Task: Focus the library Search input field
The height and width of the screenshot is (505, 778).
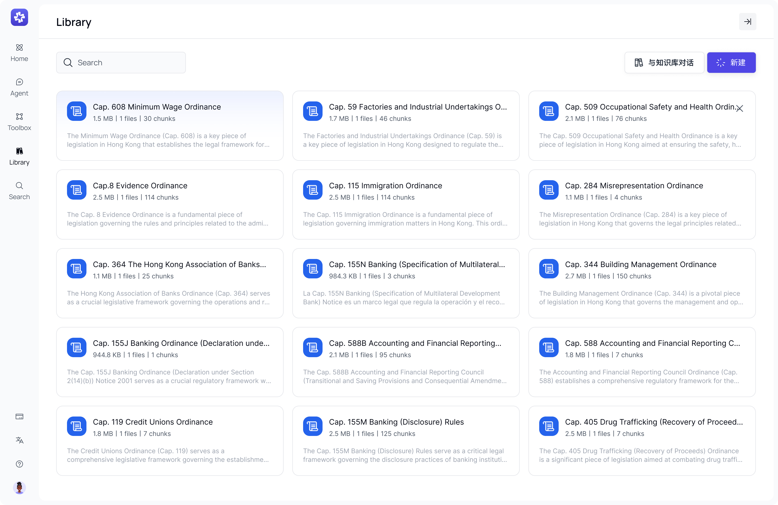Action: 121,62
